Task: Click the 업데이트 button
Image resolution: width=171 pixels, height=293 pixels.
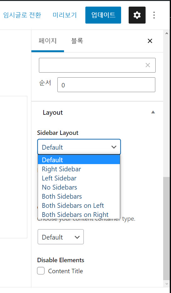Action: (103, 15)
